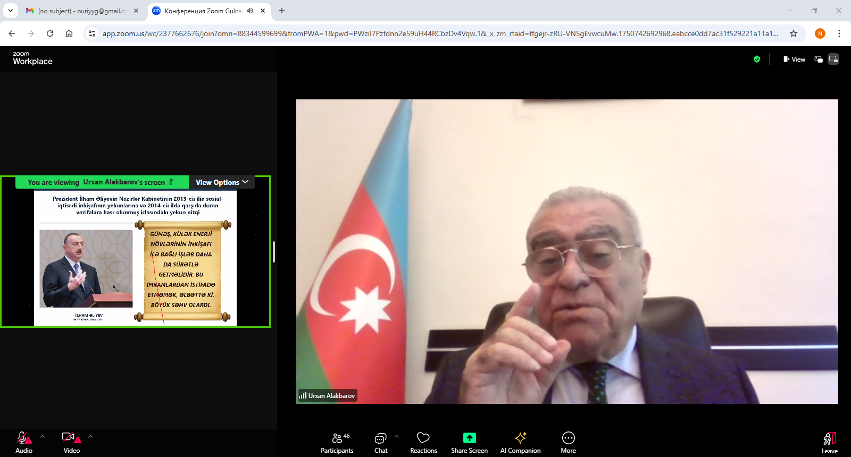Open the Reactions menu

423,443
